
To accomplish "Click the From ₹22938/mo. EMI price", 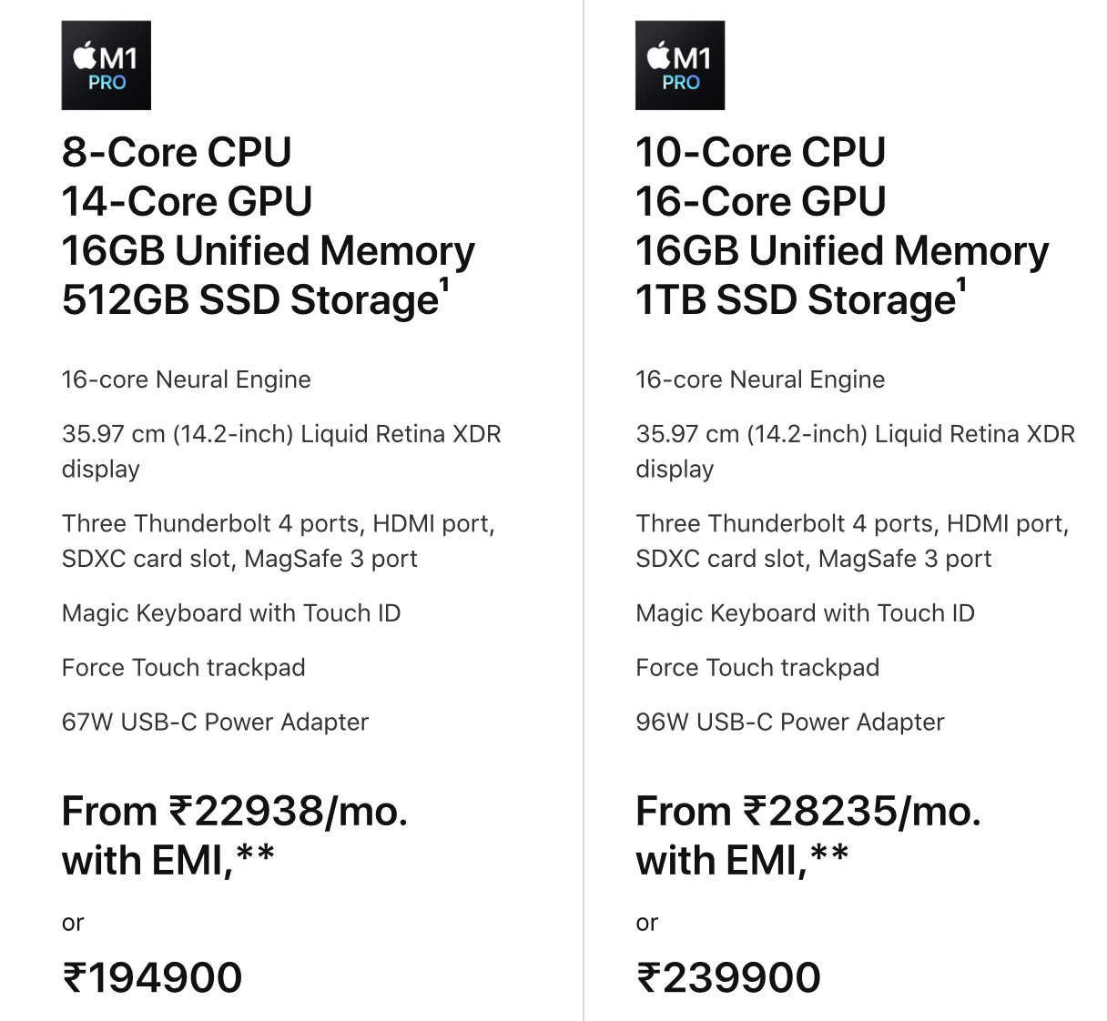I will point(235,811).
